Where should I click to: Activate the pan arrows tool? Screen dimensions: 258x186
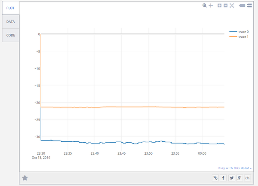click(211, 6)
